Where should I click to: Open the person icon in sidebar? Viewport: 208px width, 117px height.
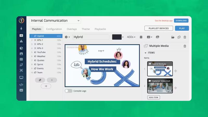(x=21, y=28)
